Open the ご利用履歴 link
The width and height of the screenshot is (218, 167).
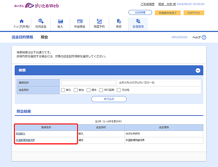(x=148, y=4)
